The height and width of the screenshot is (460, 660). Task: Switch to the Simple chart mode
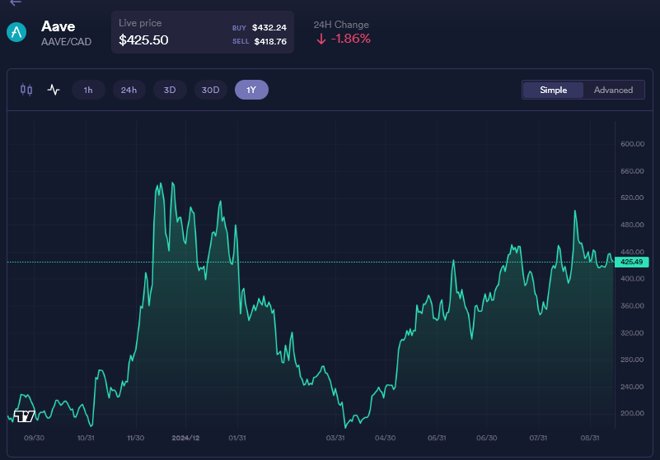(x=553, y=90)
